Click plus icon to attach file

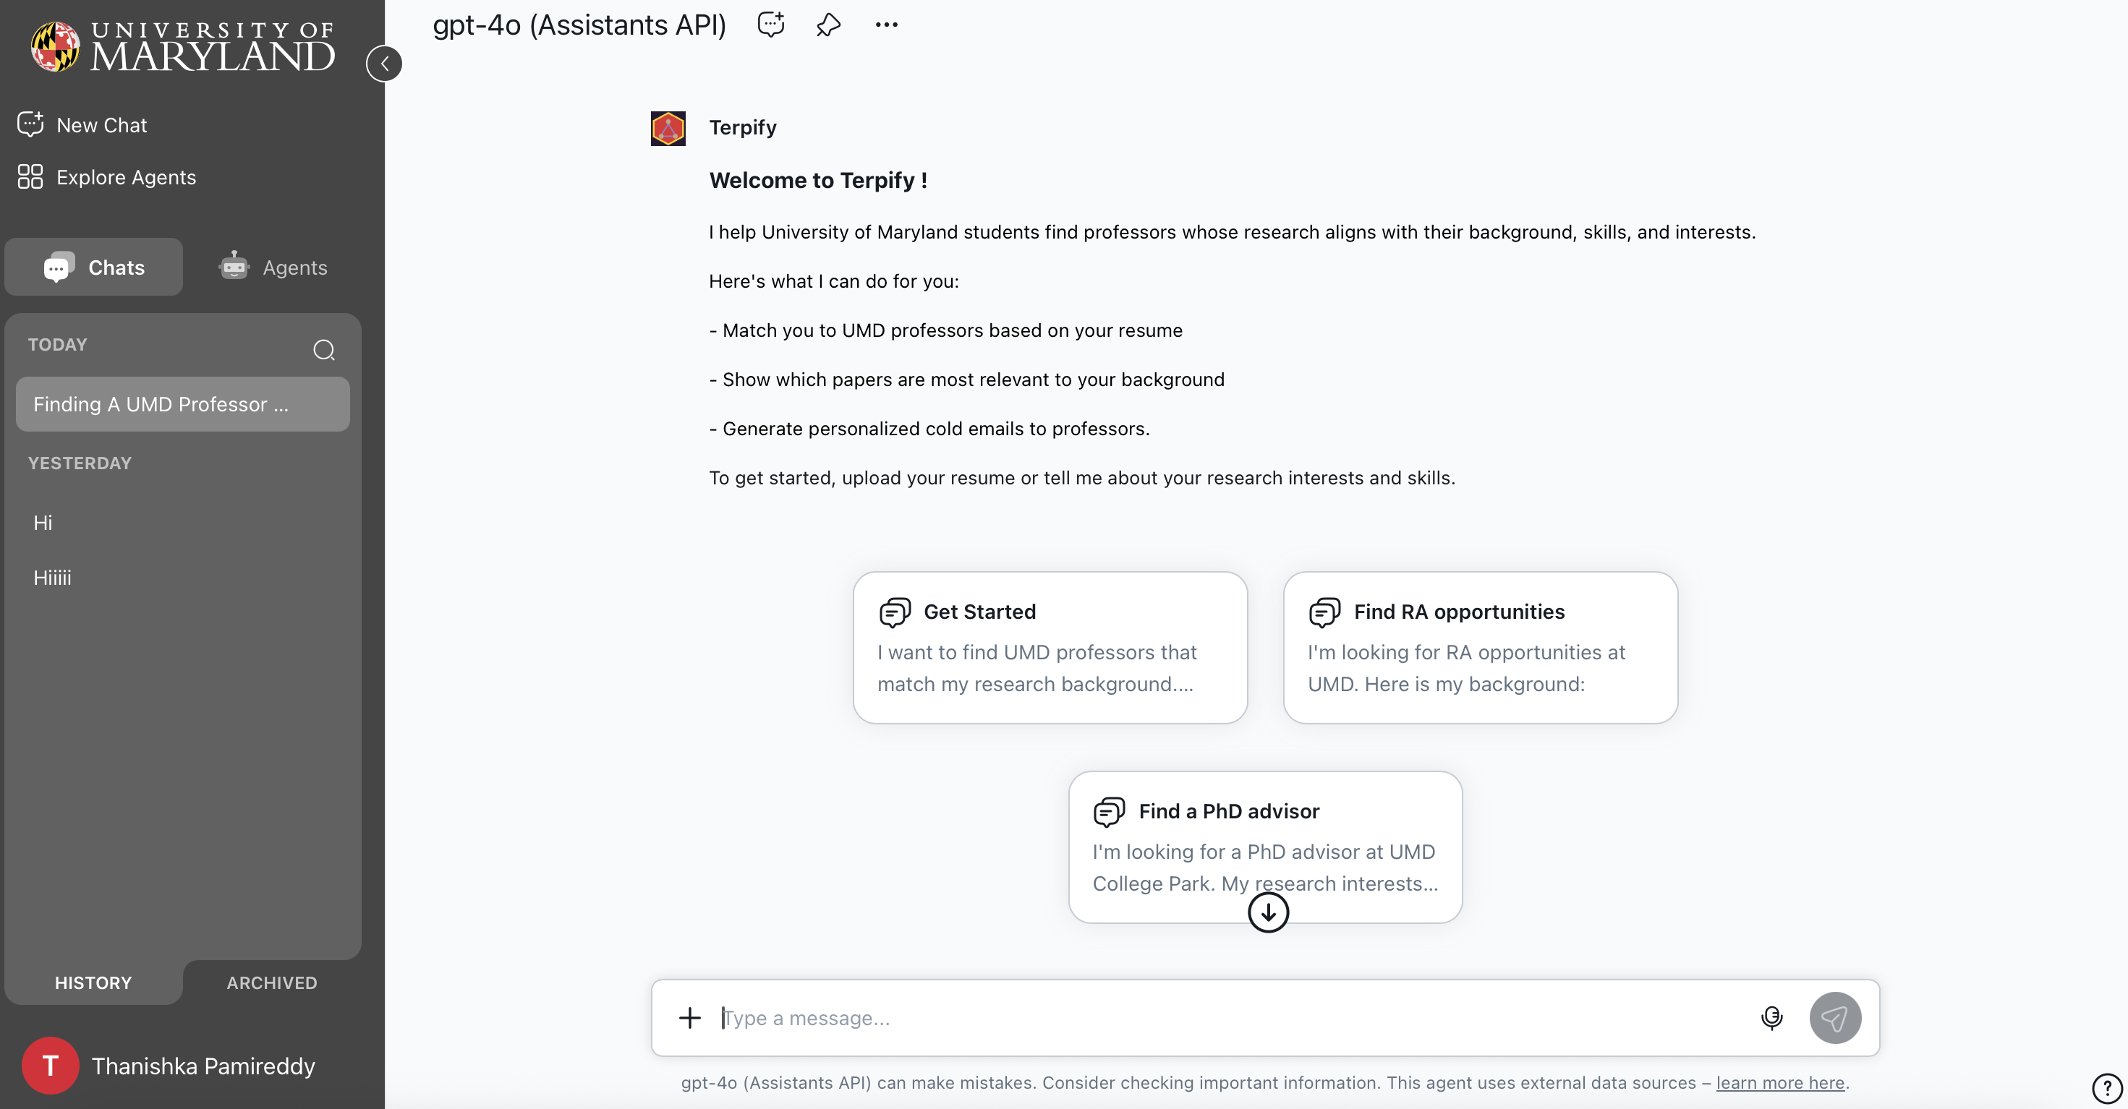click(689, 1017)
